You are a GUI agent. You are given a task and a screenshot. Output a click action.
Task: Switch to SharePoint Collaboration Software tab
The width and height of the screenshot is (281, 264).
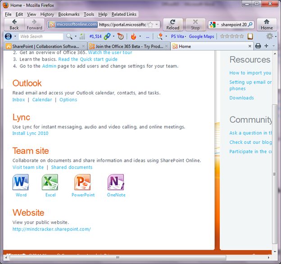[x=45, y=46]
